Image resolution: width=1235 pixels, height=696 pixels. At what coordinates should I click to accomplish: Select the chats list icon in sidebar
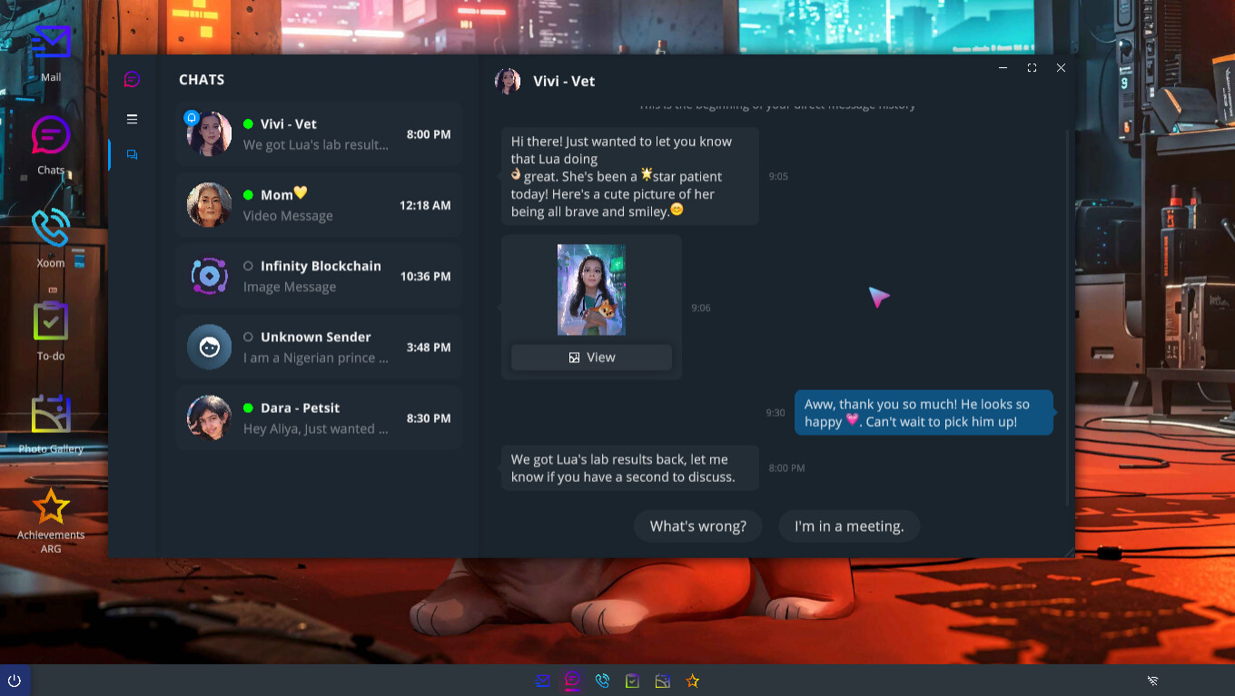click(x=133, y=155)
